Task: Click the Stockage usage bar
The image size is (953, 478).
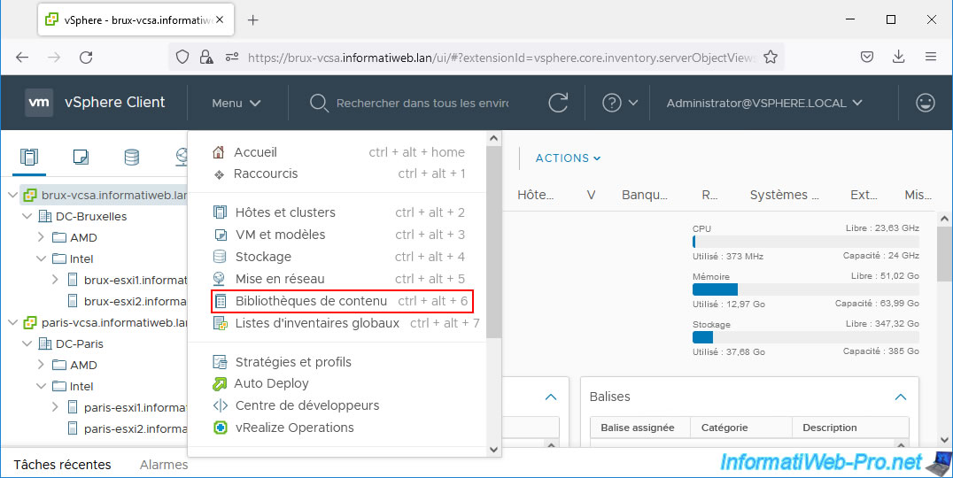Action: click(x=806, y=337)
